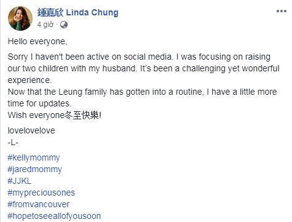Click 'time for updates.' text line
The image size is (292, 222).
point(39,103)
